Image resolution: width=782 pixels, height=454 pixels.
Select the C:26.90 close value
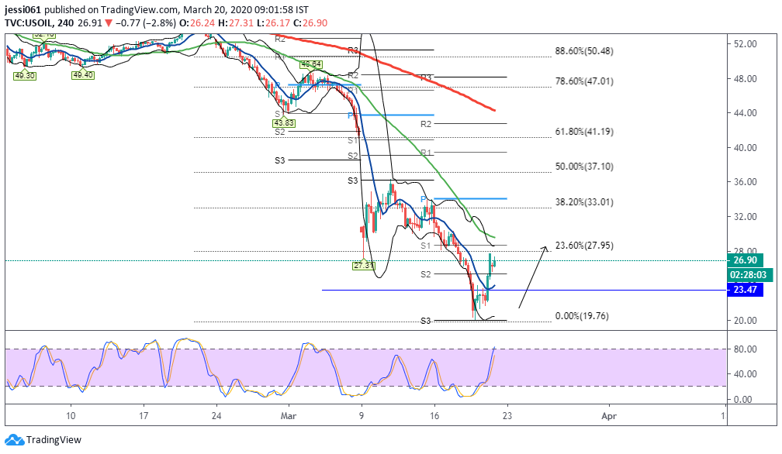(x=310, y=23)
